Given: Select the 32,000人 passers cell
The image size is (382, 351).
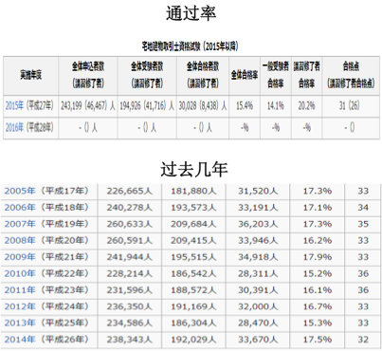Looking at the screenshot, I should click(258, 306).
